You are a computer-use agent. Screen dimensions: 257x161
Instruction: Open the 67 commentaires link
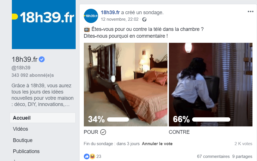coord(213,156)
